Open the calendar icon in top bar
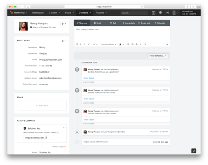Image resolution: width=208 pixels, height=165 pixels. [x=154, y=13]
